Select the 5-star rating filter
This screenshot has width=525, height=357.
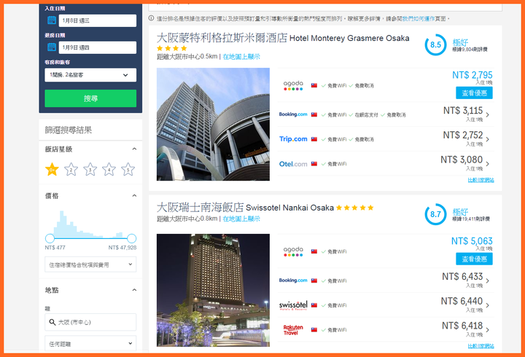tap(128, 169)
